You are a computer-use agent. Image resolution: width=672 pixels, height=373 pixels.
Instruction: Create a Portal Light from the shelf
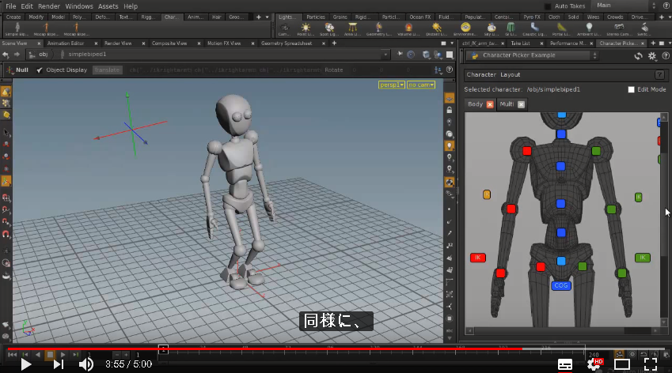click(561, 29)
